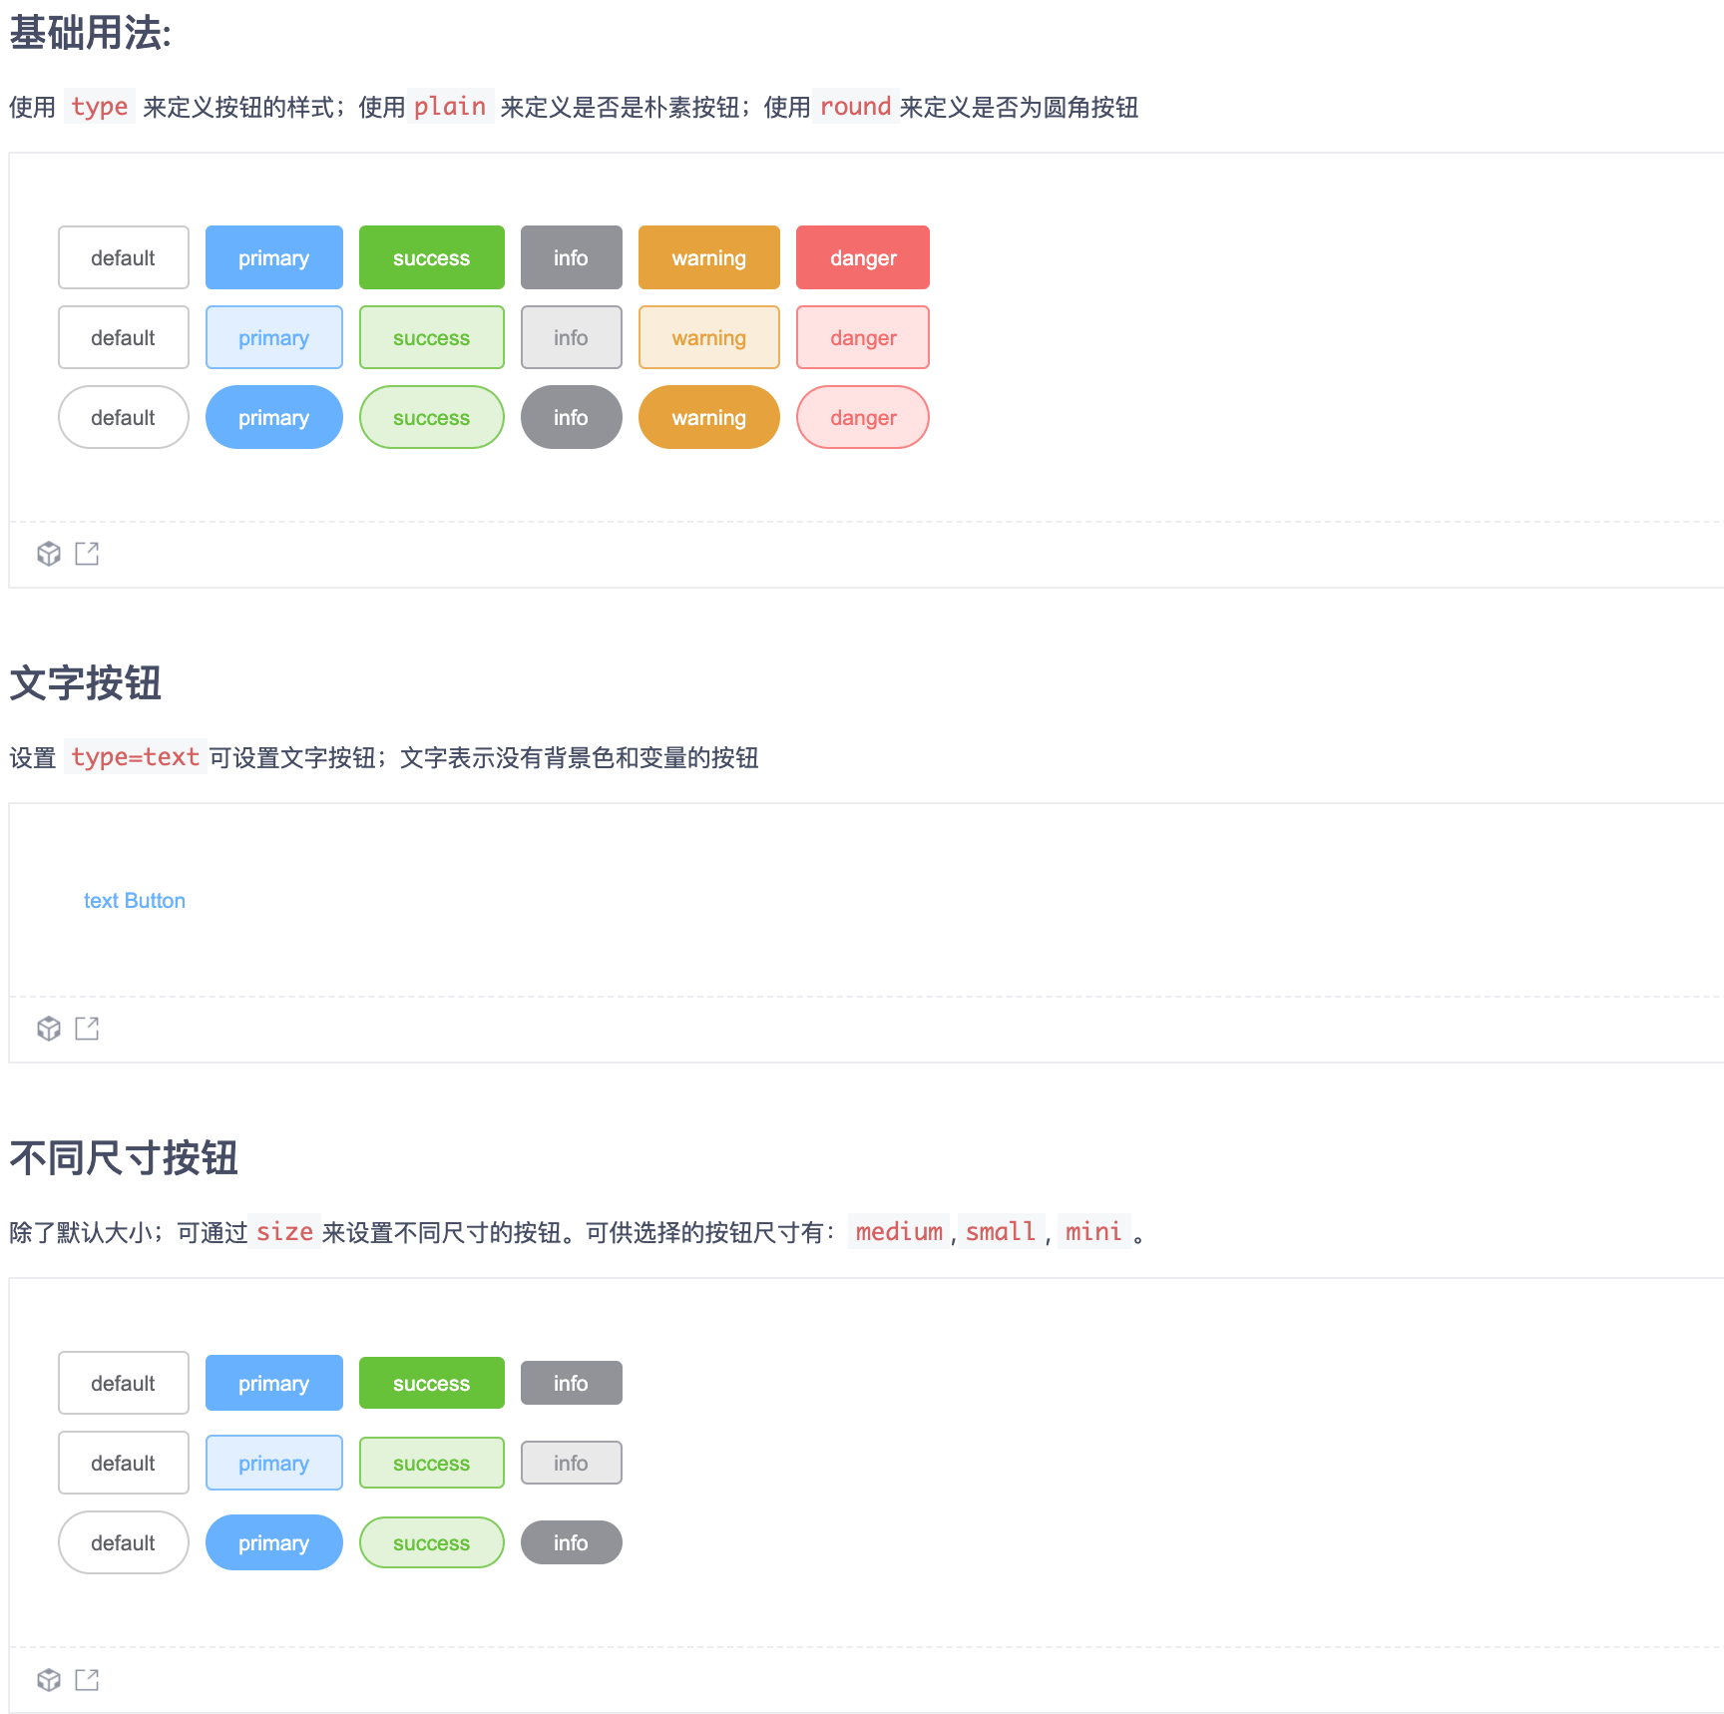Click the red 'size' code tag
This screenshot has width=1724, height=1714.
tap(284, 1232)
